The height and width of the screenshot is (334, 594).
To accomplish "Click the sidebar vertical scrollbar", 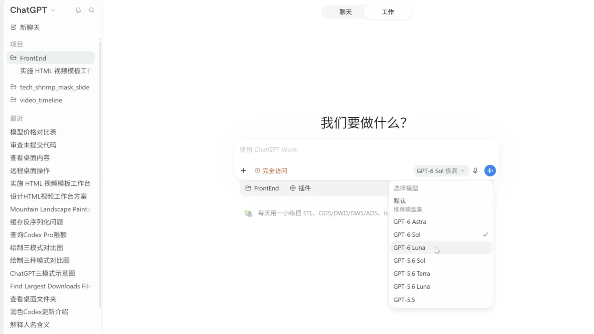I will pyautogui.click(x=100, y=174).
